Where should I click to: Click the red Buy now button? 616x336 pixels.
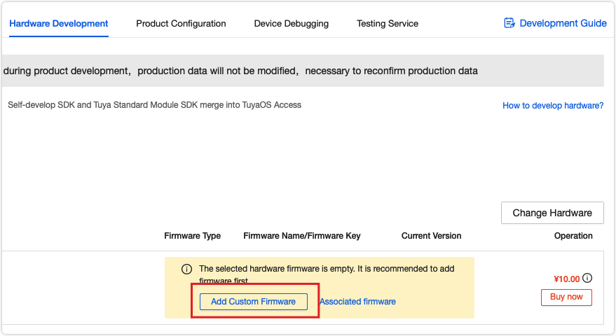tap(566, 297)
